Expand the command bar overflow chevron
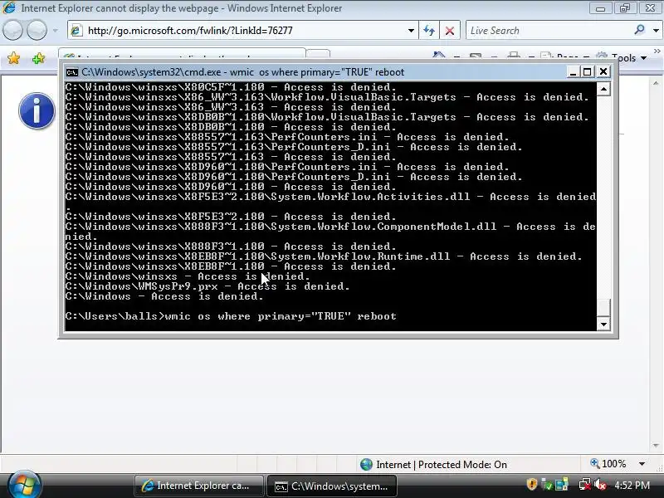 [x=657, y=51]
